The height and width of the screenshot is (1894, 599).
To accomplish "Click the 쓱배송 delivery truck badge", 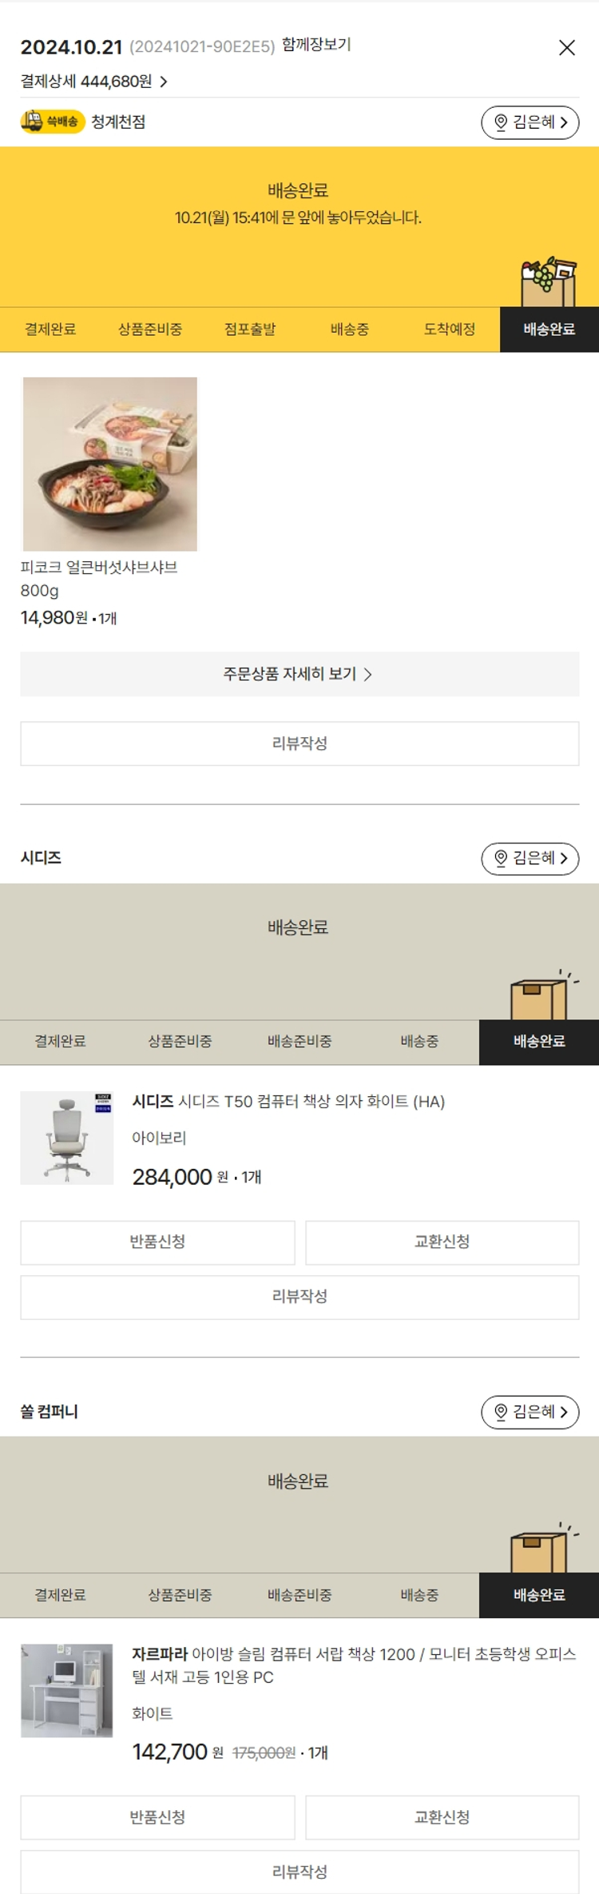I will coord(53,122).
